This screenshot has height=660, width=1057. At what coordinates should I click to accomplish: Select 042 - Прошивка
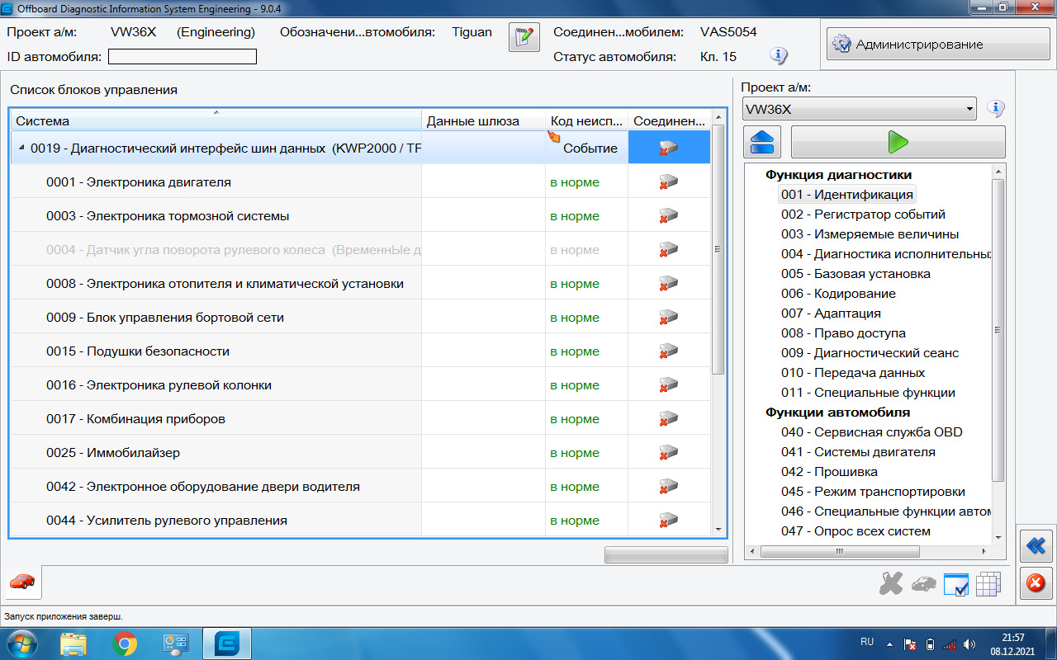coord(829,472)
